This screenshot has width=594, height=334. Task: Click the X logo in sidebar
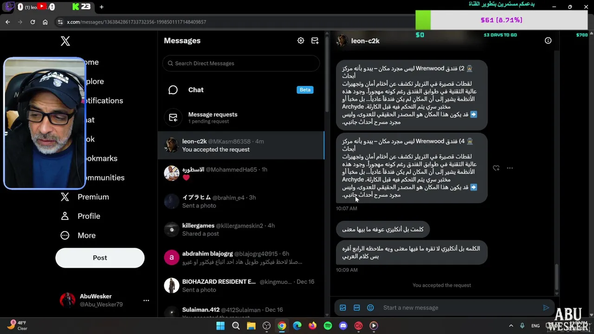pos(65,41)
